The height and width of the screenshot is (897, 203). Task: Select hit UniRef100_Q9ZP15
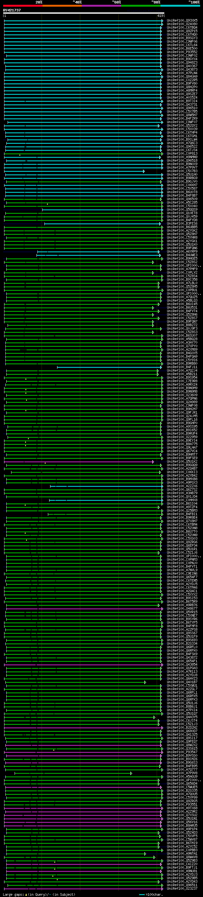coord(182,31)
